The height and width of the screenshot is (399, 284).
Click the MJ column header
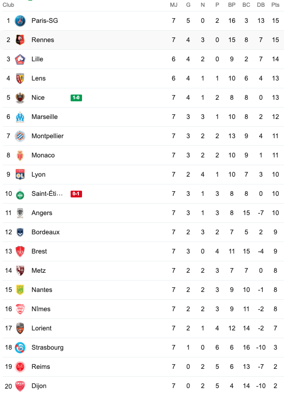[x=173, y=5]
